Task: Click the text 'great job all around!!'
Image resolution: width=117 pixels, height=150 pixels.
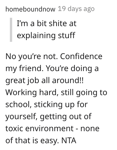Action: click(44, 80)
